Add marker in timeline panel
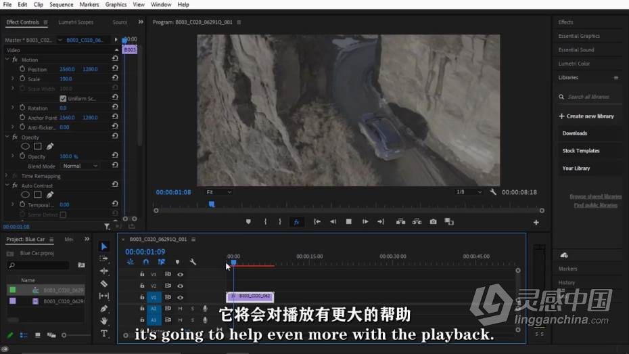Viewport: 629px width, 354px height. coord(177,262)
